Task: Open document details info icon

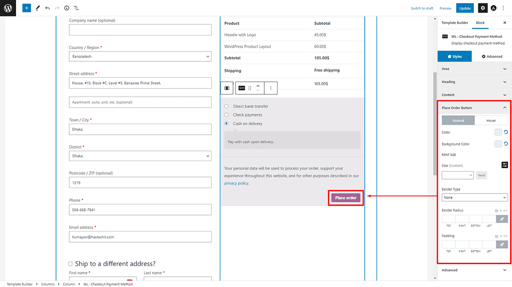Action: (67, 8)
